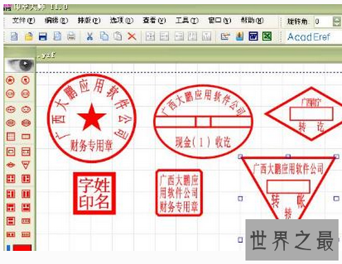Open the 文件(F) menu
342x264 pixels.
tap(23, 21)
